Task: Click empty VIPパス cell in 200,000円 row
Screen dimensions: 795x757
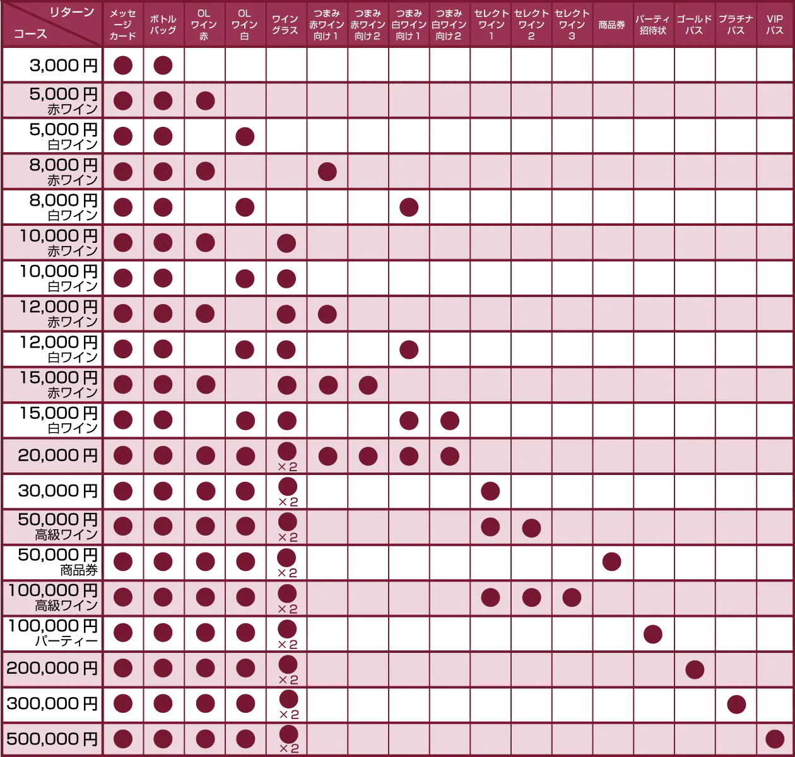Action: (774, 669)
